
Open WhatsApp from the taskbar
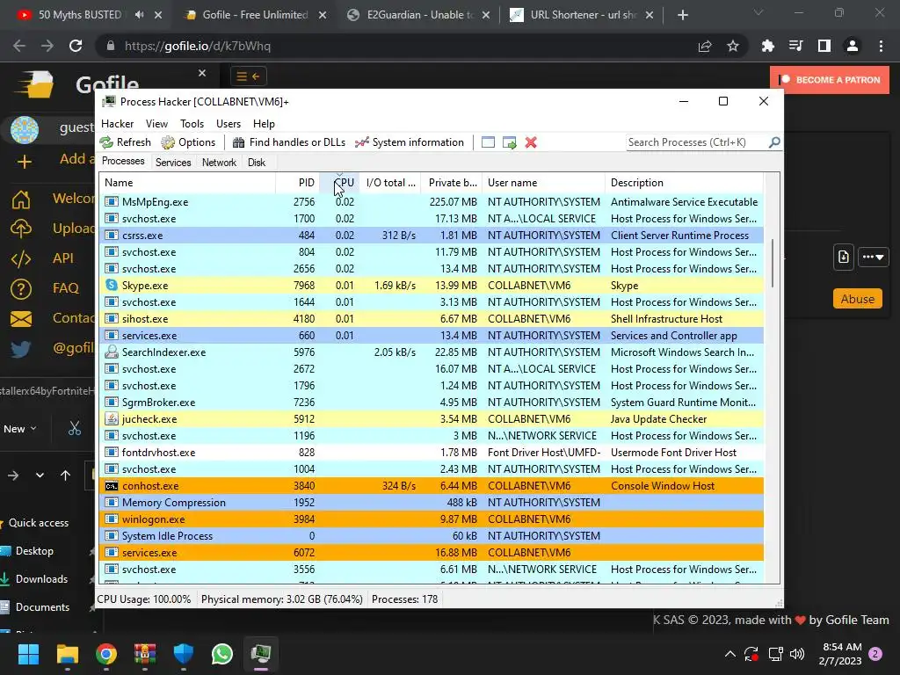222,654
